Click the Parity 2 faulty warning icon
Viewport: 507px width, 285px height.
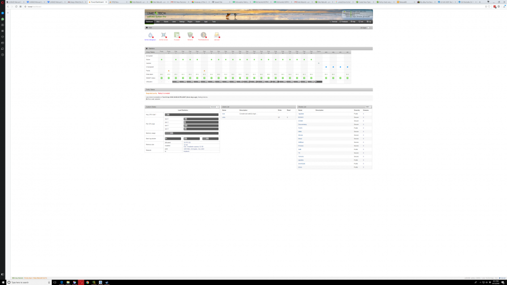click(169, 71)
